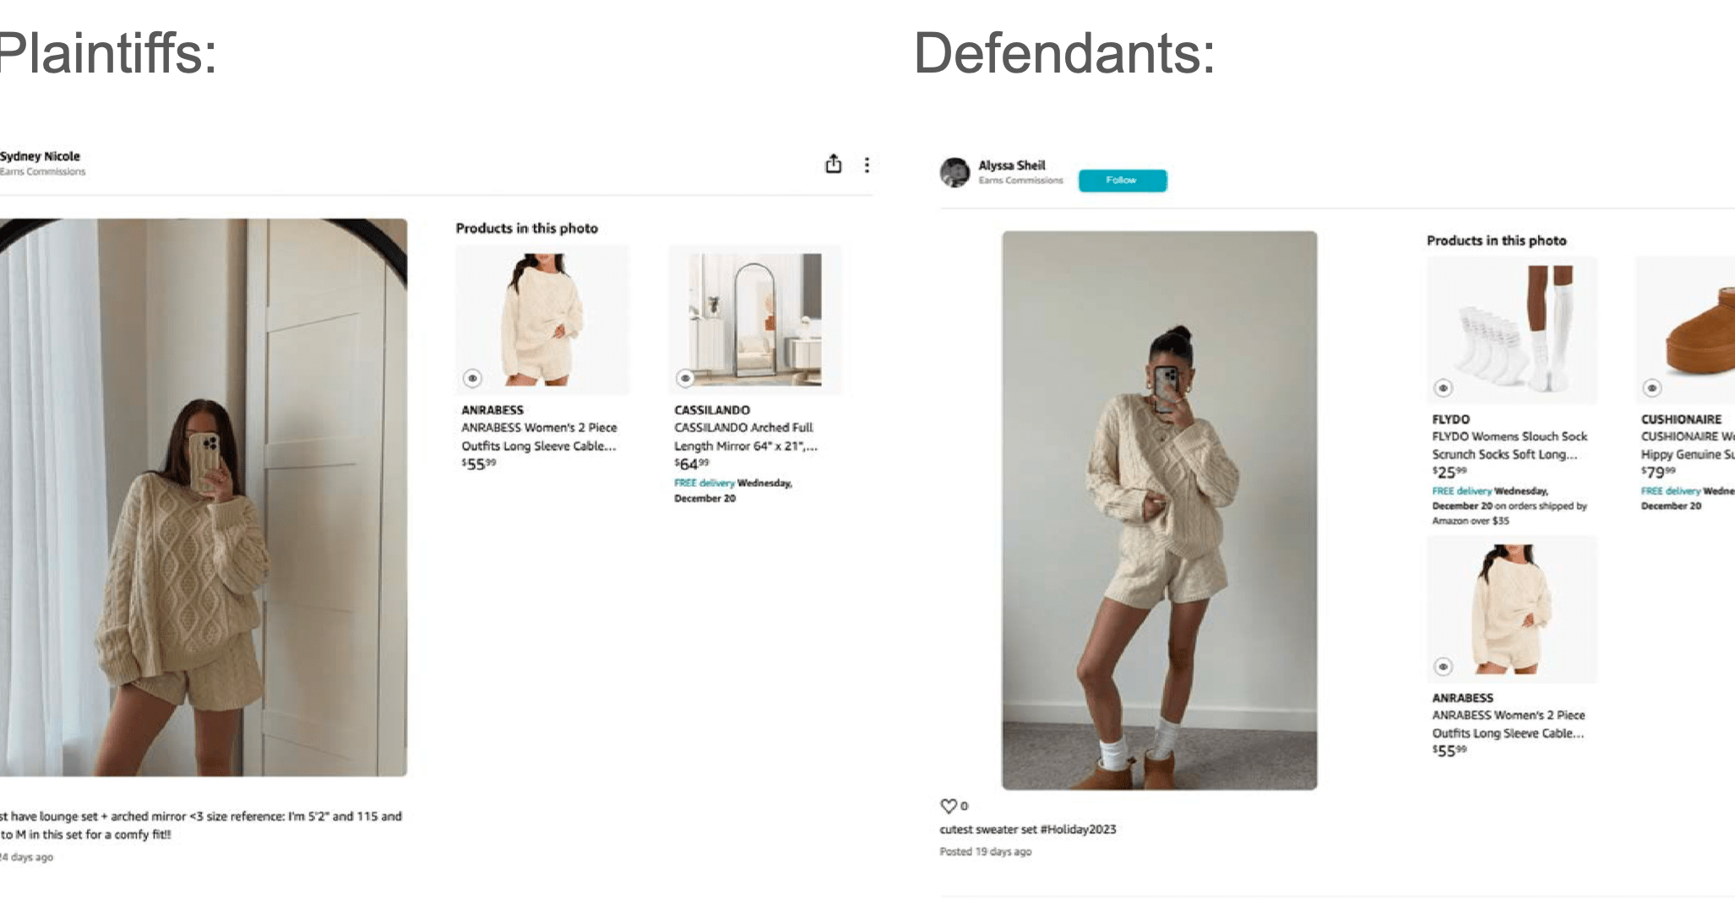The width and height of the screenshot is (1735, 913).
Task: Like the post with the heart icon
Action: click(949, 806)
